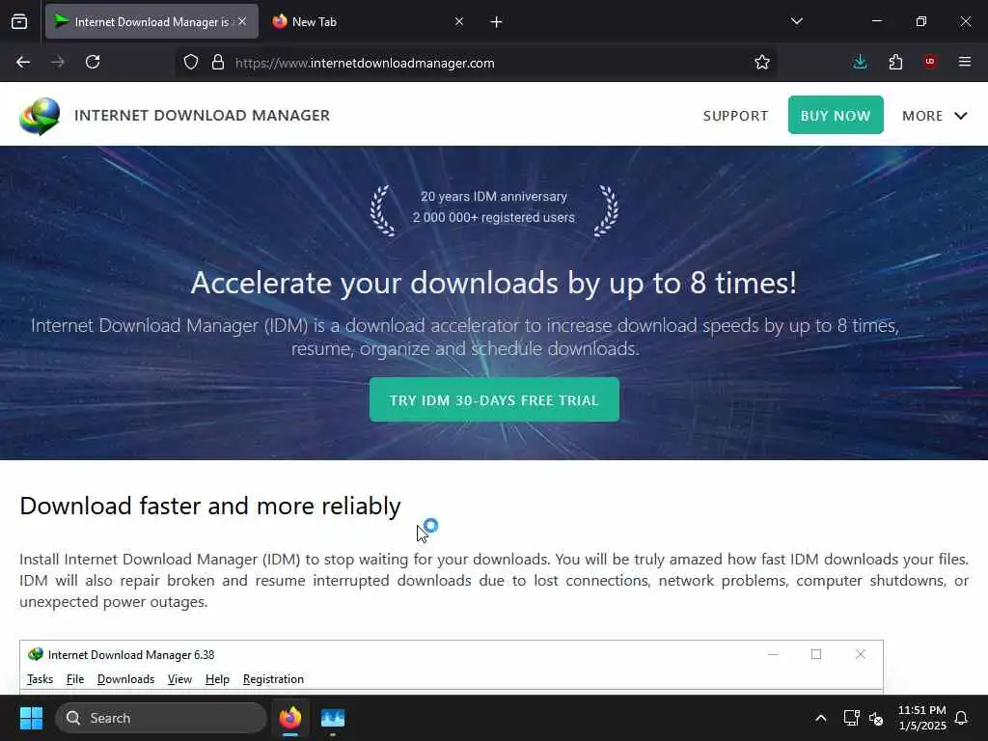Focus the URL address bar
Screen dimensions: 988x741
[476, 63]
